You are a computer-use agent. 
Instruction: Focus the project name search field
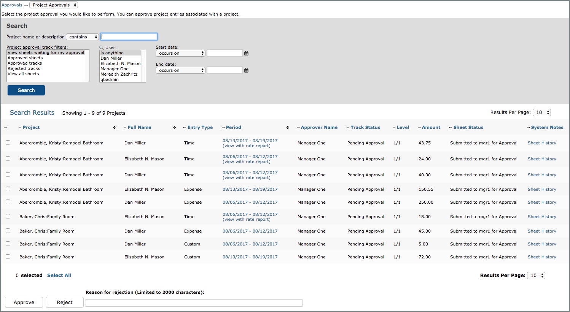129,37
